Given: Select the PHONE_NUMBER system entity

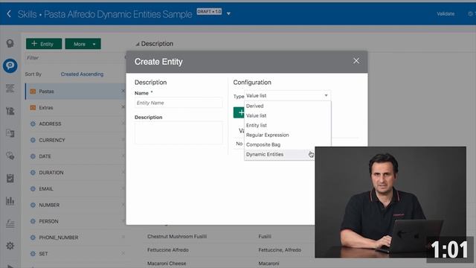Looking at the screenshot, I should pyautogui.click(x=75, y=237).
